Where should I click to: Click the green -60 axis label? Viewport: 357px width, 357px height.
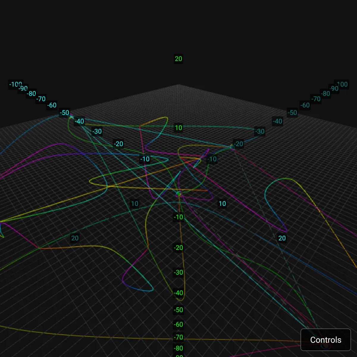click(x=178, y=325)
